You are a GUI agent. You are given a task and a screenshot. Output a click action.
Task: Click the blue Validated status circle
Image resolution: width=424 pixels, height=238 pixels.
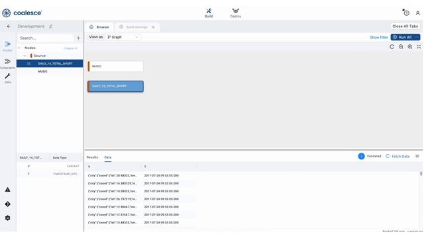(361, 156)
